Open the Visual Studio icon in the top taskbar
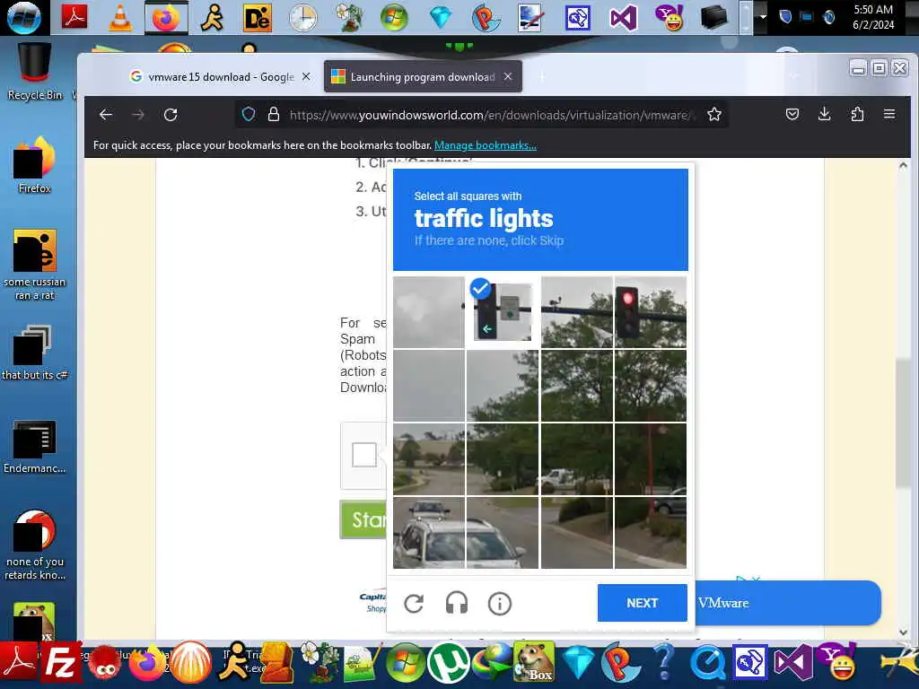This screenshot has height=689, width=919. point(623,18)
